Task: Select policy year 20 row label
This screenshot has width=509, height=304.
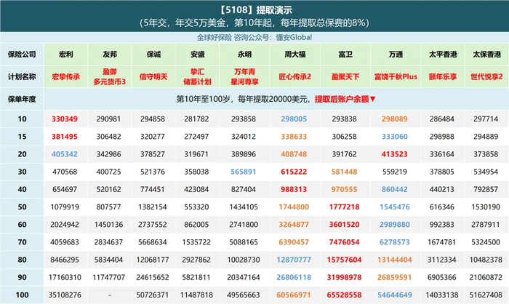Action: (x=22, y=154)
